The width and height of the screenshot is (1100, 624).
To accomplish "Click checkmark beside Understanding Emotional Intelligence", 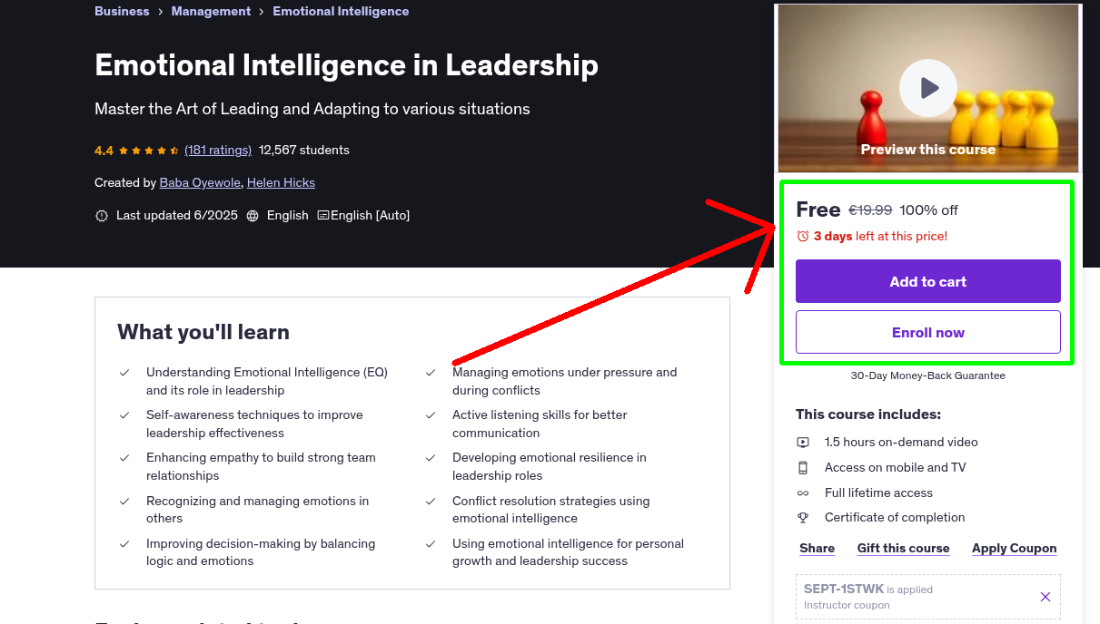I will point(124,373).
